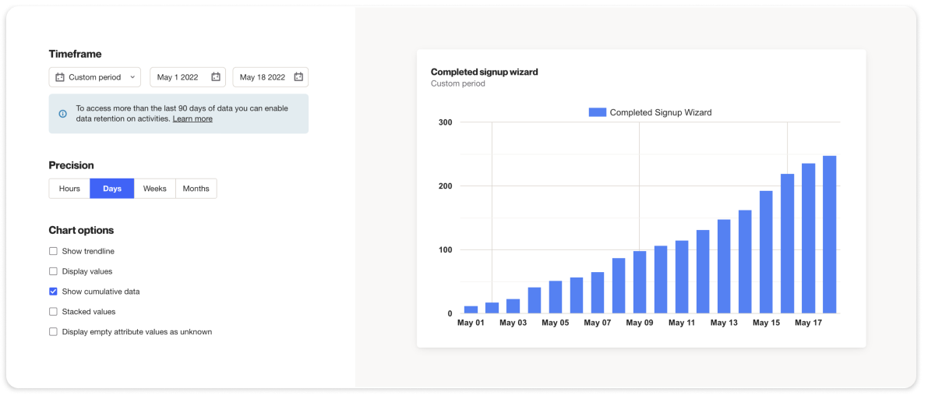
Task: Open the May 1 2022 start date field
Action: (x=188, y=77)
